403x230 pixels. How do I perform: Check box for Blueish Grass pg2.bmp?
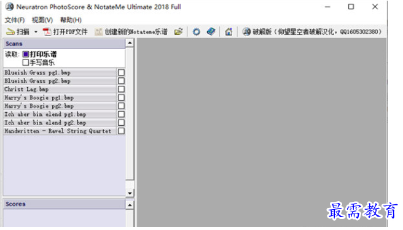point(121,81)
